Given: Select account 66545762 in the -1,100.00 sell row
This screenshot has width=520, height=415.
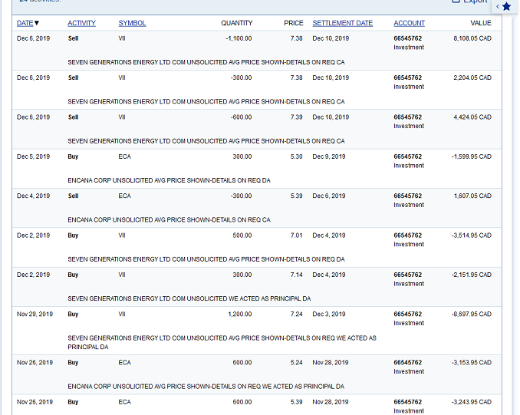Looking at the screenshot, I should [x=407, y=38].
